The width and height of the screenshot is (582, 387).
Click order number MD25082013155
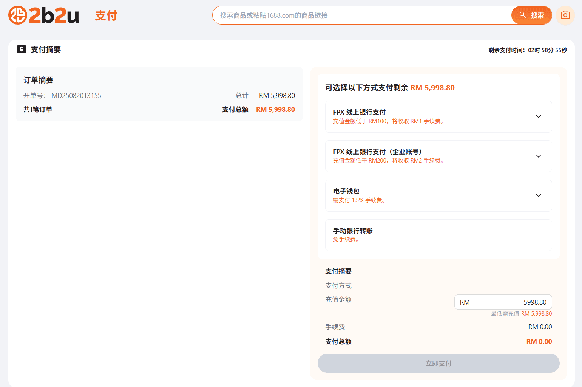click(76, 95)
